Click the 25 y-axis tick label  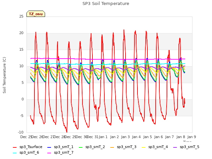[x=21, y=16]
